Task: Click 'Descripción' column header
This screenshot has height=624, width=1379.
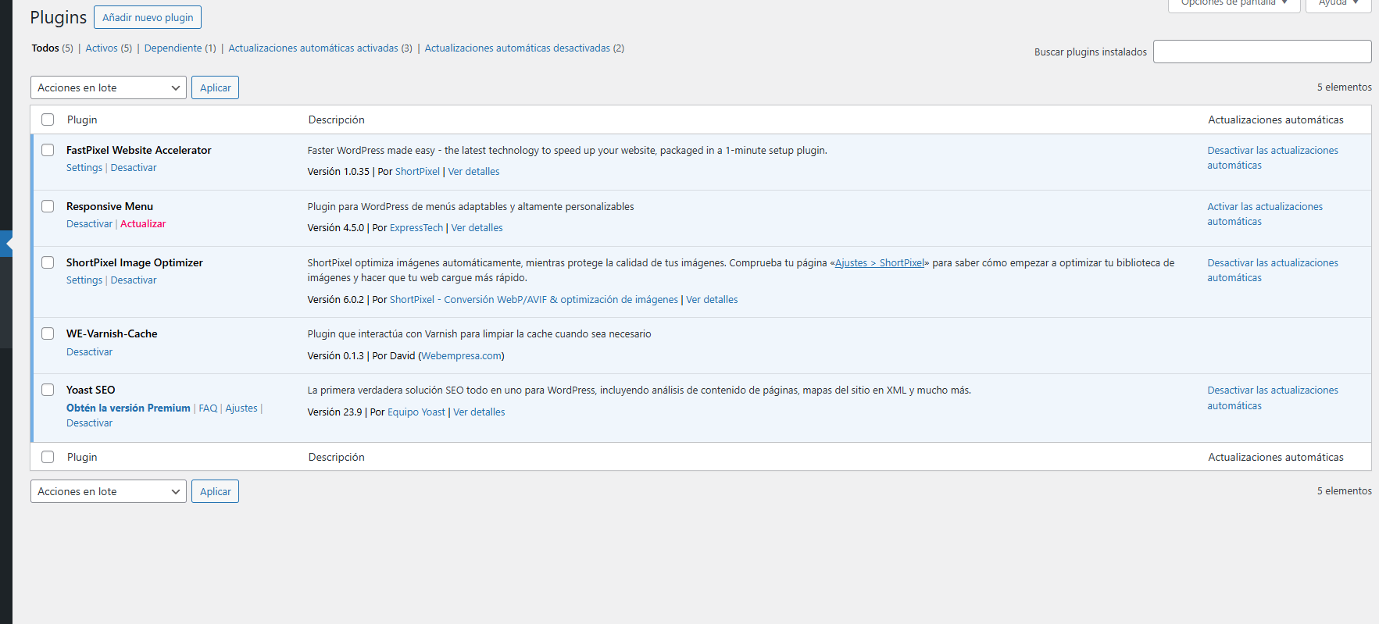Action: (336, 119)
